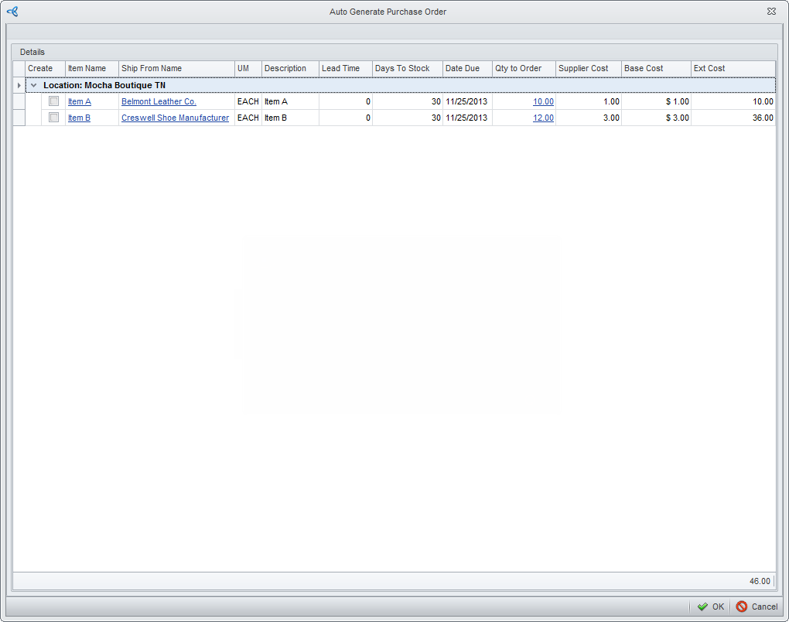Select the Supplier Cost cell for Item B
The image size is (789, 622).
pyautogui.click(x=588, y=118)
